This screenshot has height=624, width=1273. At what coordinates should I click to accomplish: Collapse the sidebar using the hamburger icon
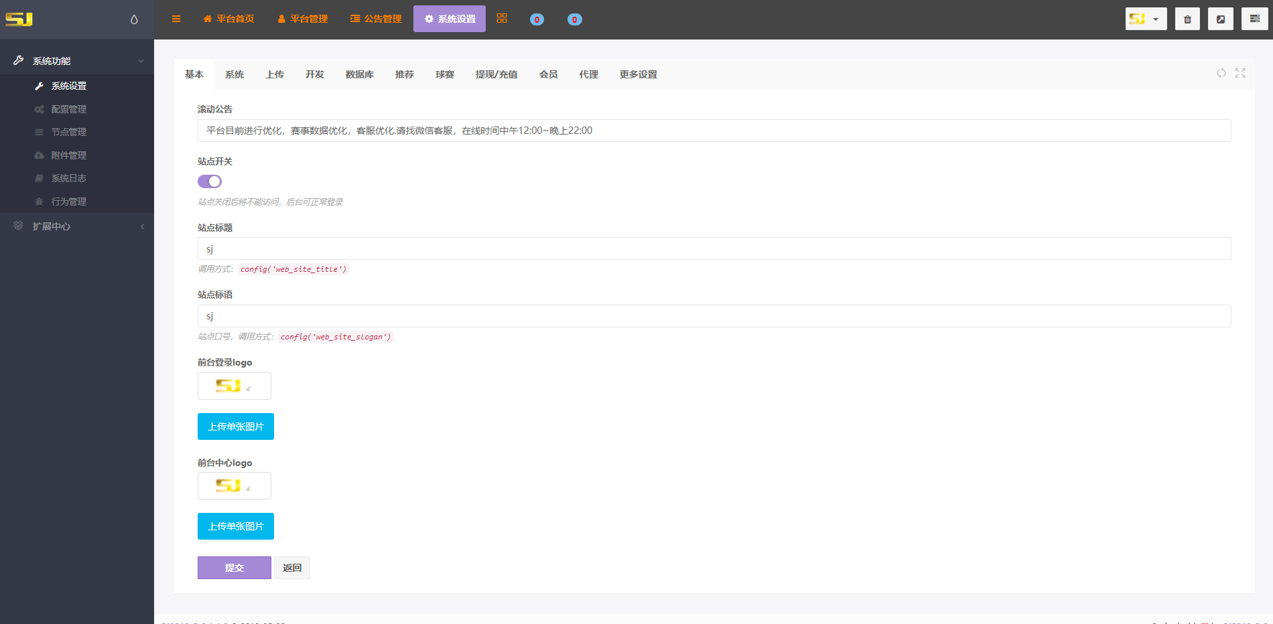(176, 19)
